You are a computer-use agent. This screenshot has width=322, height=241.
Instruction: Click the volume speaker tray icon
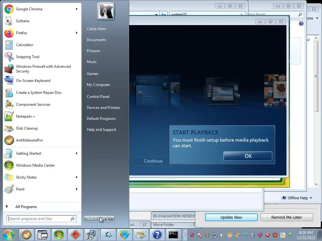(222, 235)
